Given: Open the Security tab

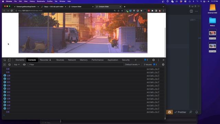Looking at the screenshot, I should 126,60.
